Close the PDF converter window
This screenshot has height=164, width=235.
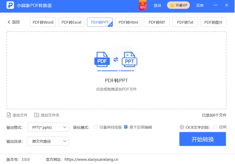click(227, 5)
